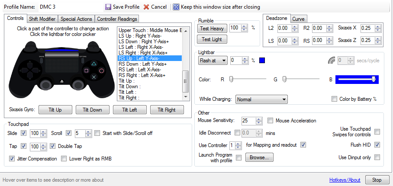Click the Stop button
This screenshot has width=393, height=186.
coord(377,180)
